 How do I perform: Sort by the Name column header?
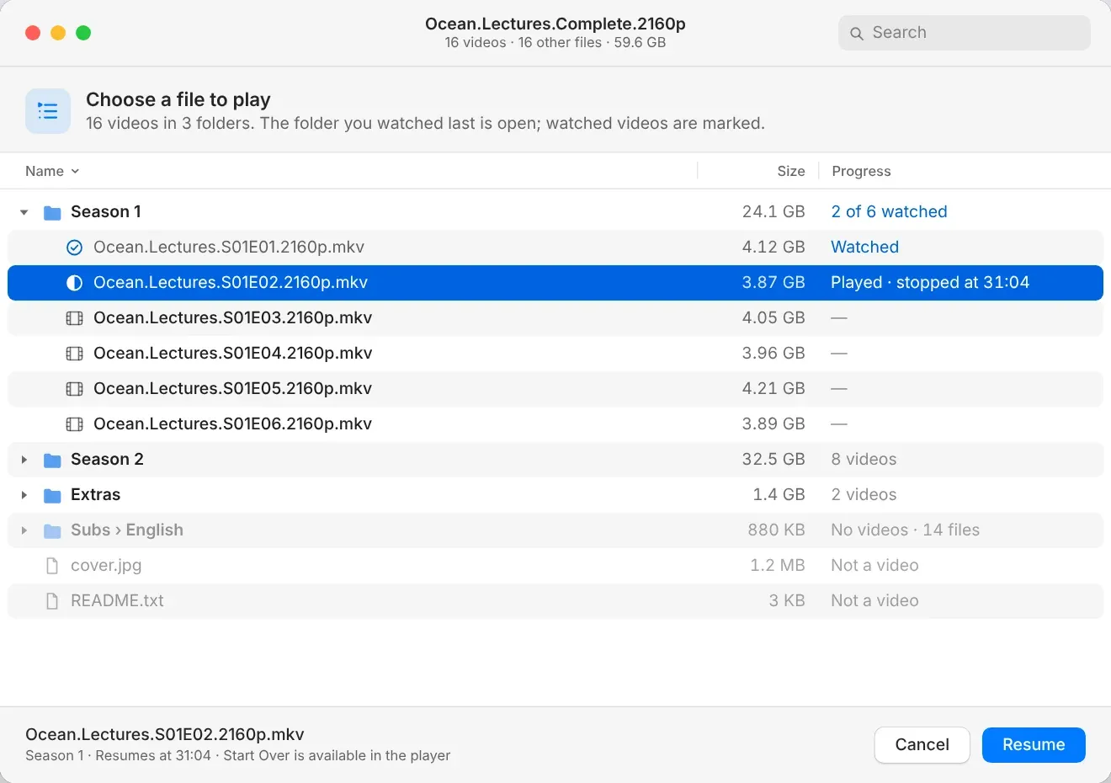pyautogui.click(x=52, y=171)
